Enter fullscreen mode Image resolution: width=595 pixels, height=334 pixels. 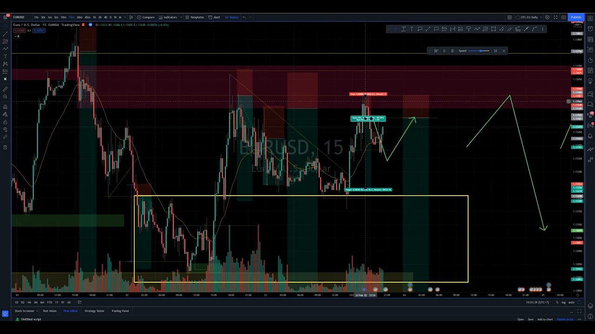tap(555, 17)
